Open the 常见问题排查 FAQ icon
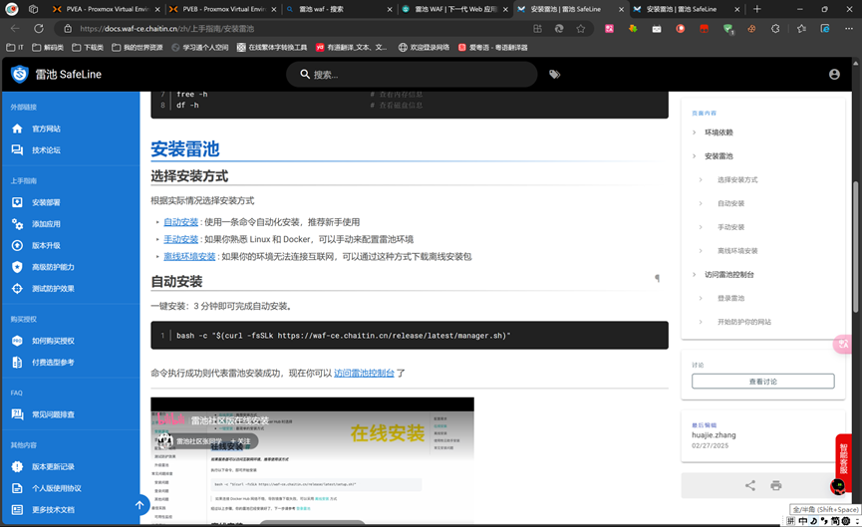The image size is (862, 527). click(17, 414)
